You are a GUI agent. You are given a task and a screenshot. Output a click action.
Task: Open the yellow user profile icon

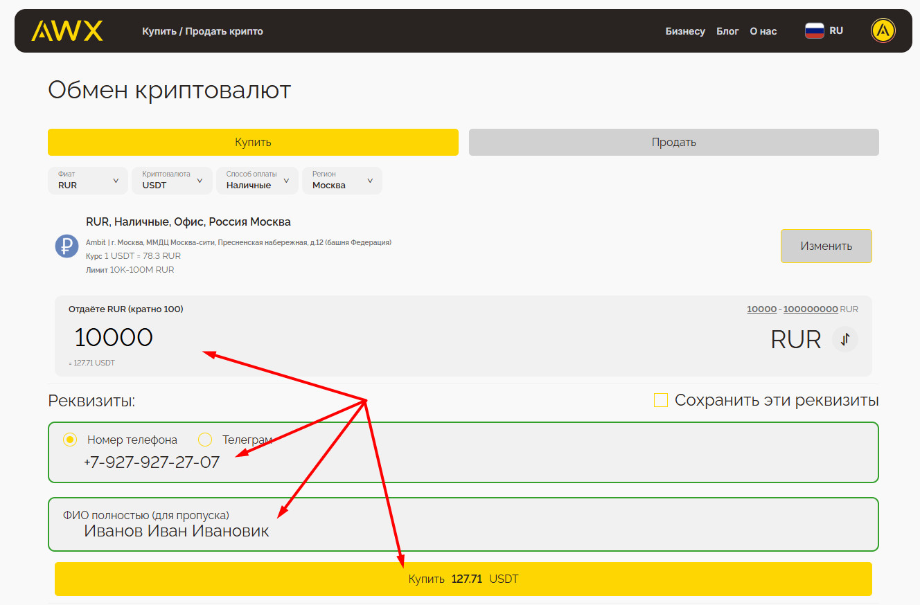883,30
